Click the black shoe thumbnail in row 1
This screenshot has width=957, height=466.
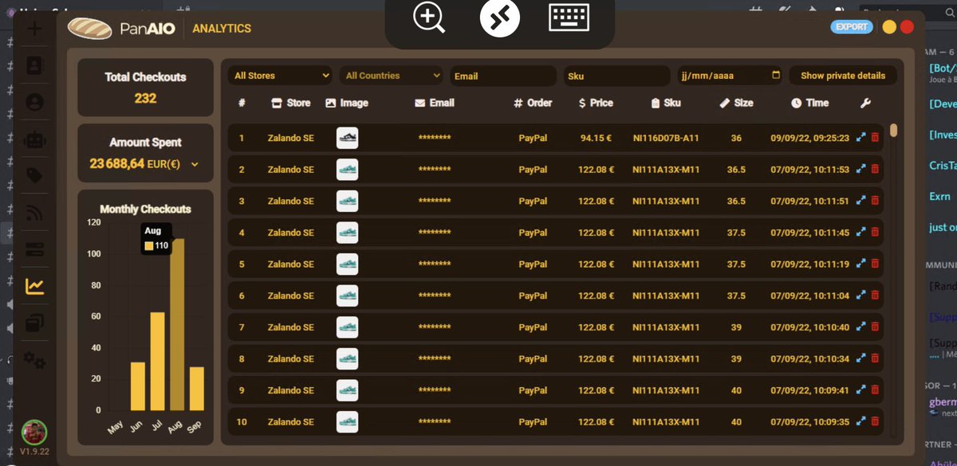(x=347, y=138)
